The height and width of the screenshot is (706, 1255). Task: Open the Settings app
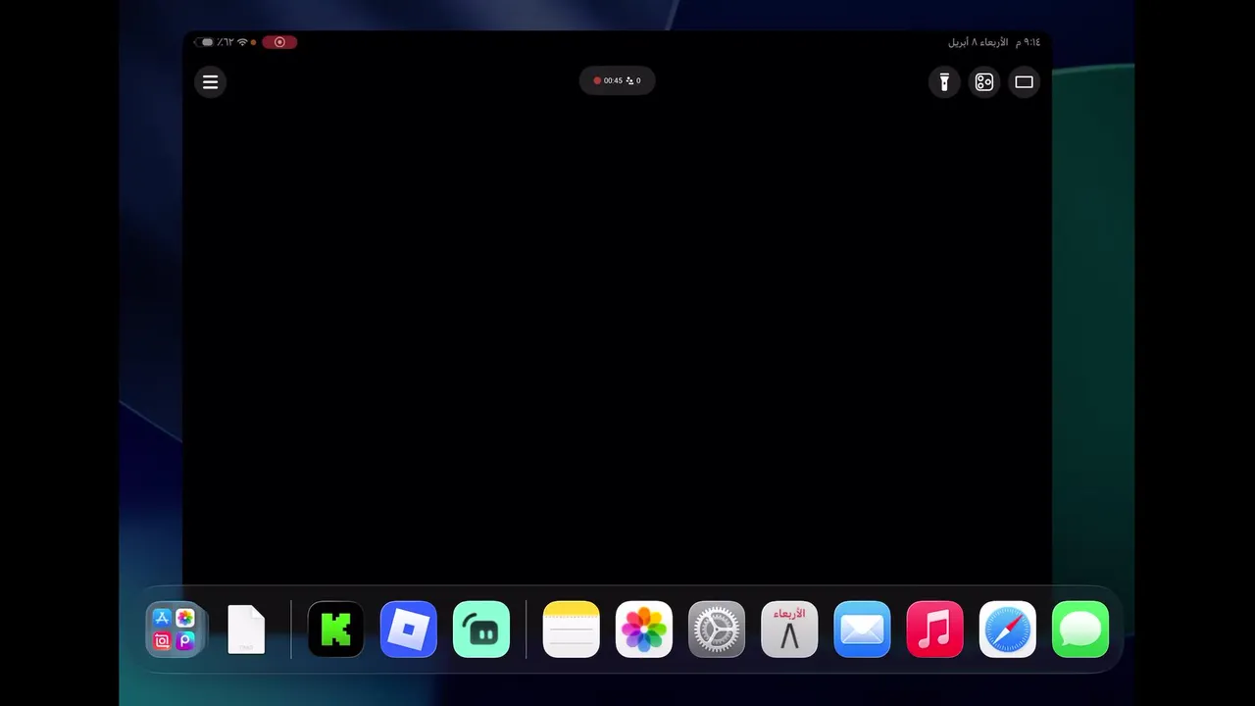pos(717,630)
